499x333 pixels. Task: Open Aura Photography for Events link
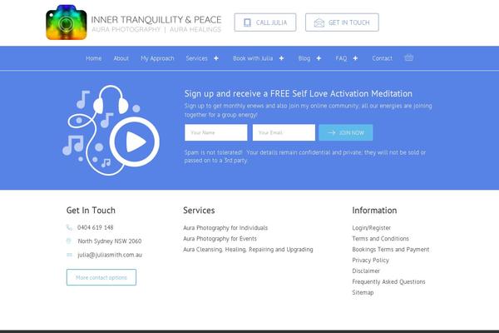[220, 239]
